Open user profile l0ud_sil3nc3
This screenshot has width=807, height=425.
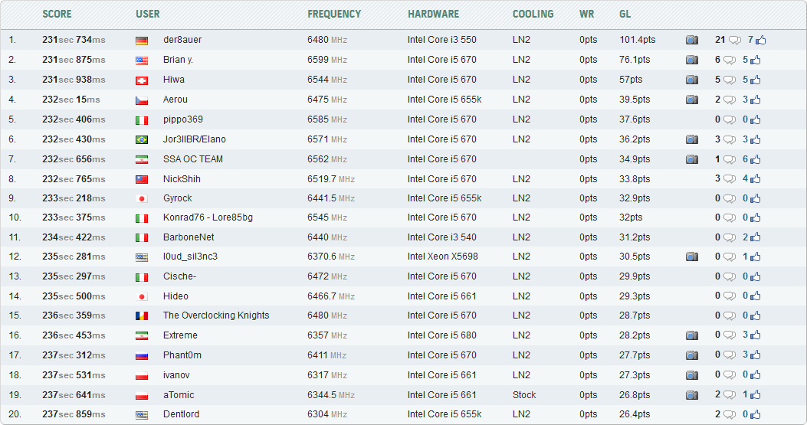190,257
